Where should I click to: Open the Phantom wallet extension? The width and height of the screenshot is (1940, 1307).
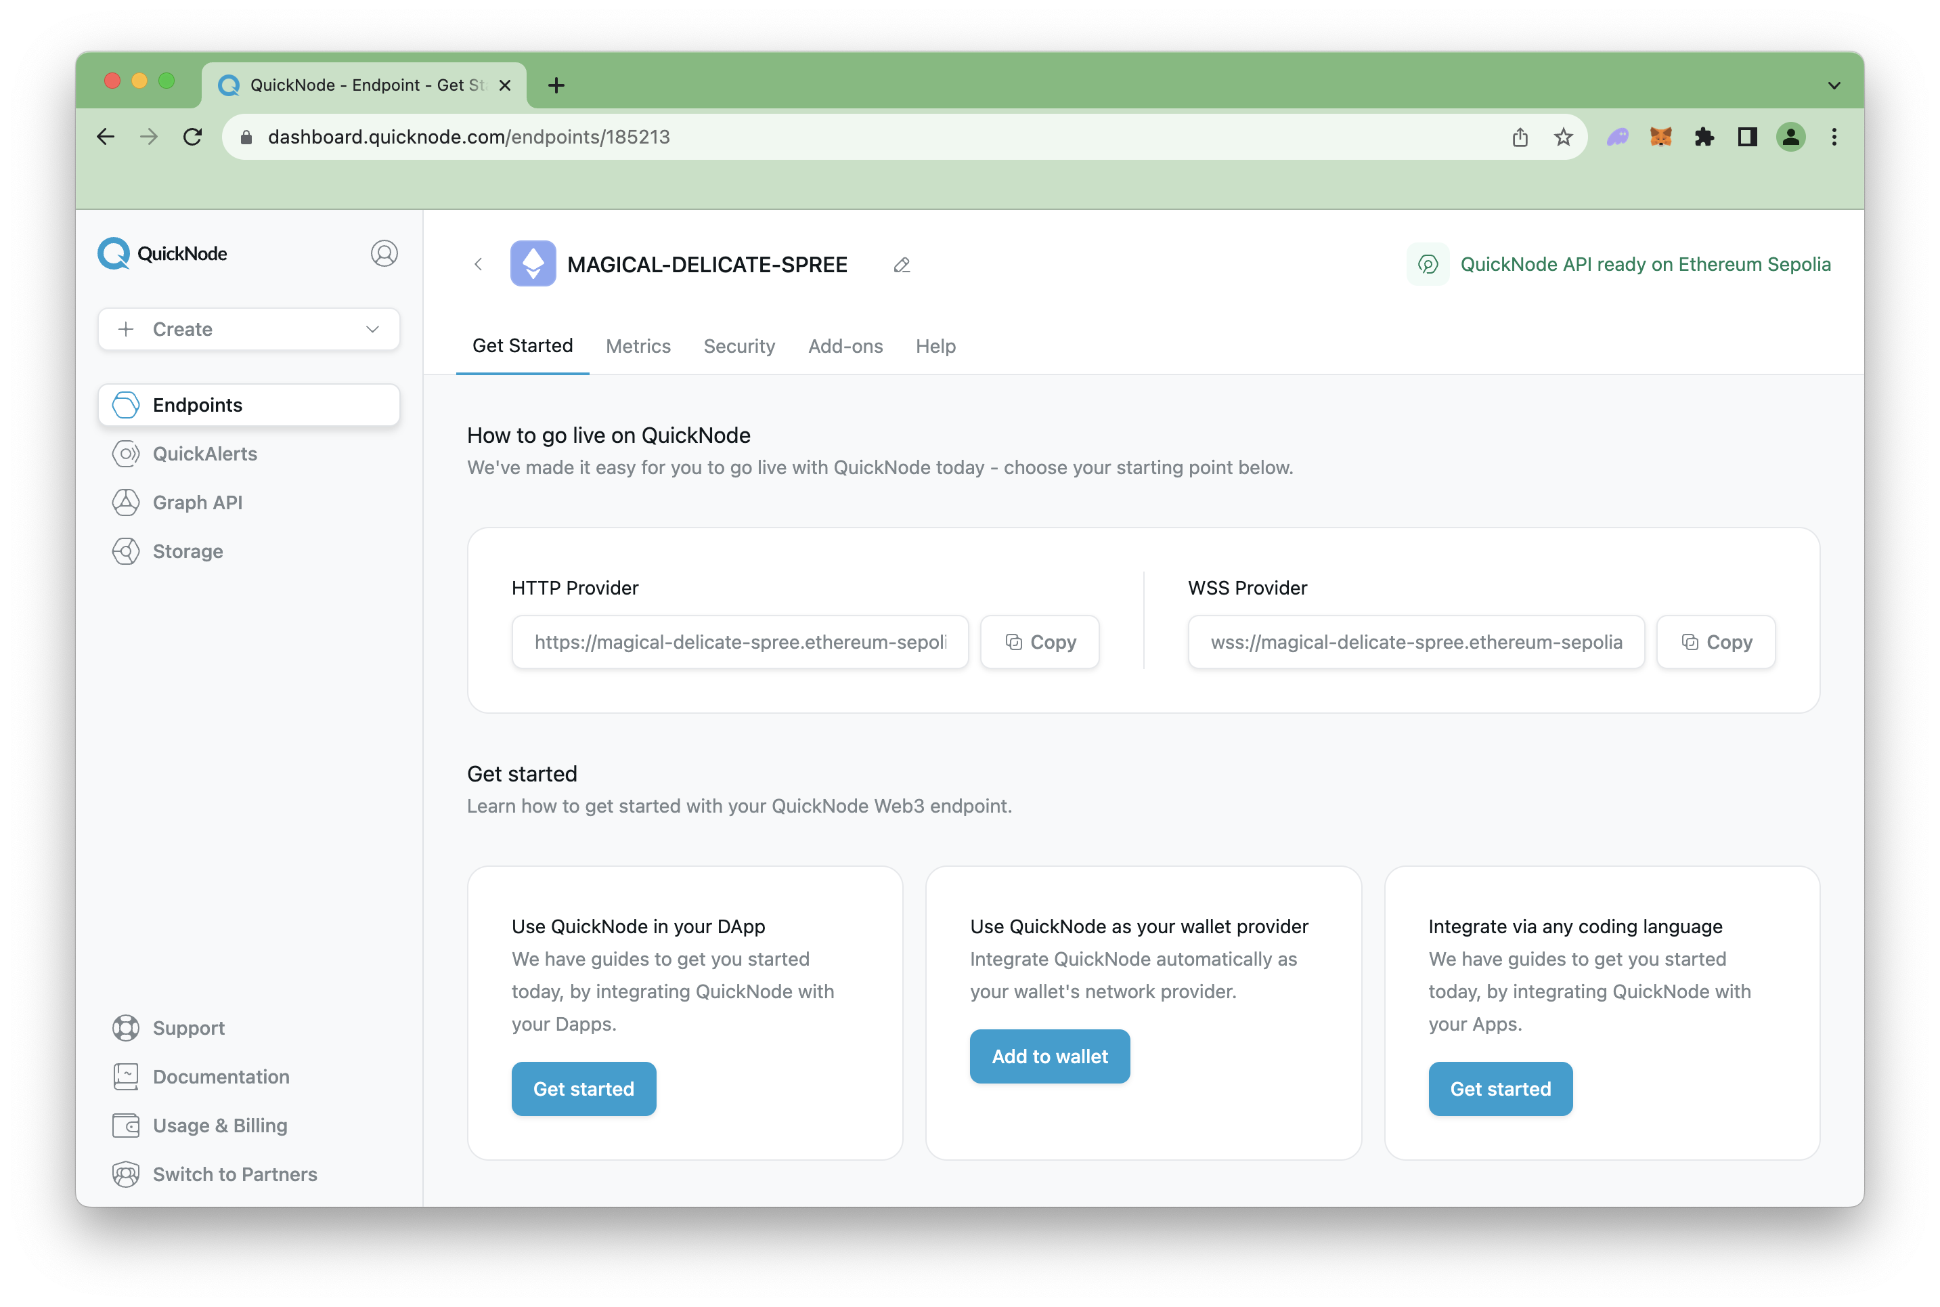coord(1618,137)
